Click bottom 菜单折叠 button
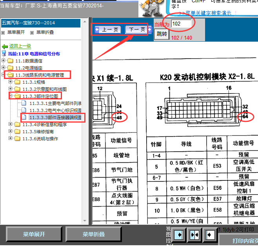This screenshot has height=246, width=258. (93, 234)
